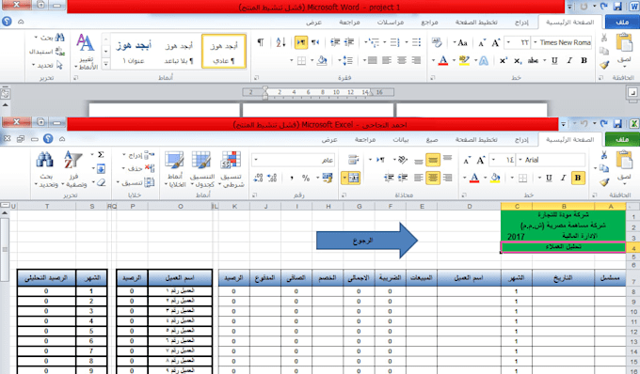This screenshot has height=374, width=640.
Task: Click Excel's AutoSum sigma icon
Action: pos(101,155)
